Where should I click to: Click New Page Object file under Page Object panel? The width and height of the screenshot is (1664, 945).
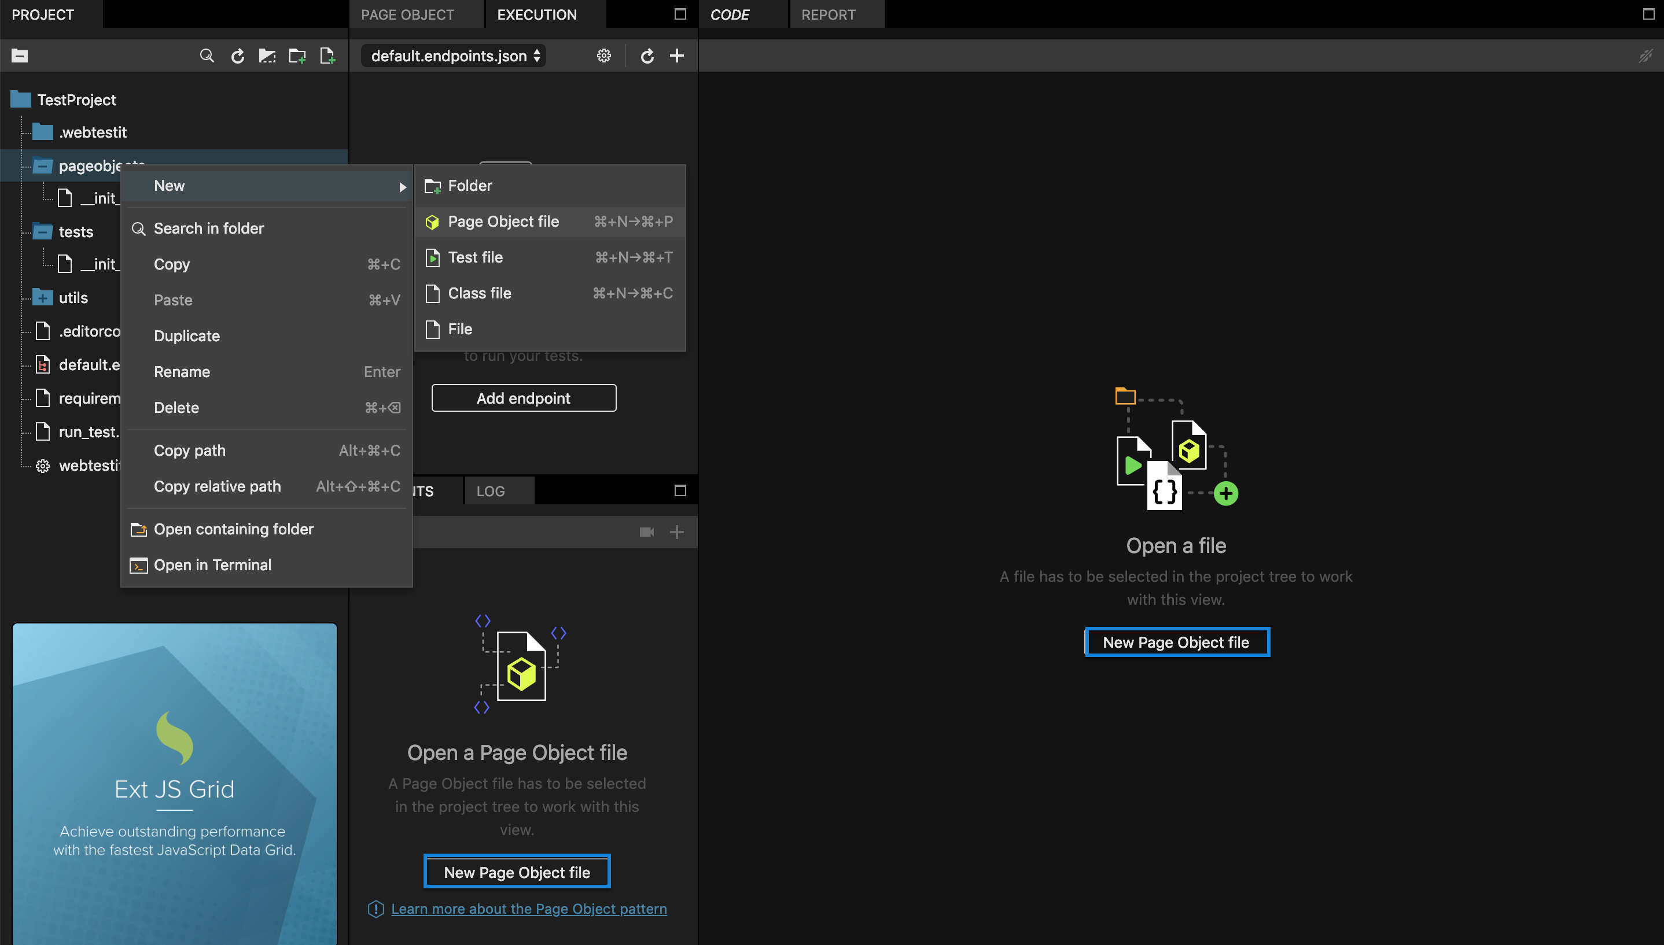tap(517, 872)
